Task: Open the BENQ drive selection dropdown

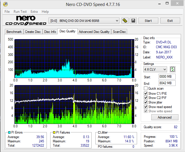Action: [x=84, y=21]
